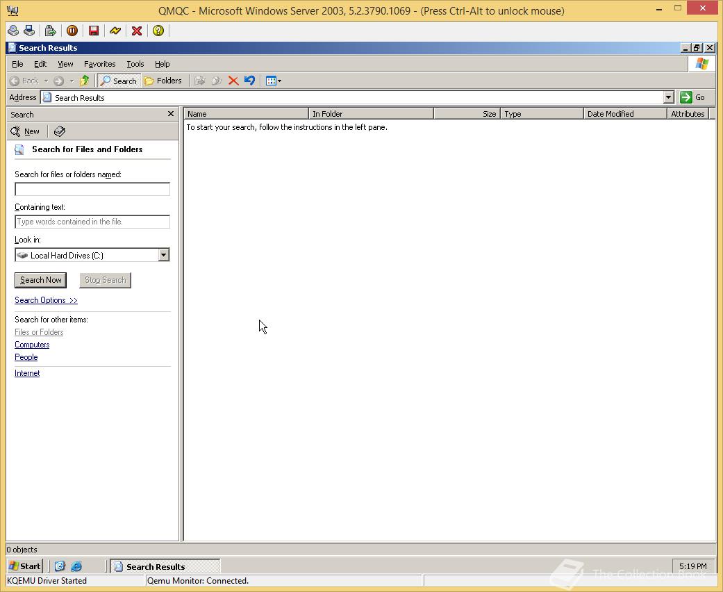Click the files or folders named input box
723x592 pixels.
click(x=92, y=189)
